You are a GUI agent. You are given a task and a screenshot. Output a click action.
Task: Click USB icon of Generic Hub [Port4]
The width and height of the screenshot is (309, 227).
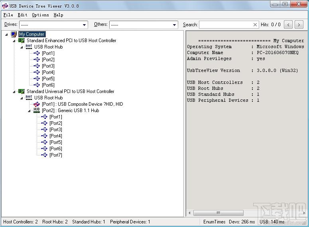coord(44,136)
